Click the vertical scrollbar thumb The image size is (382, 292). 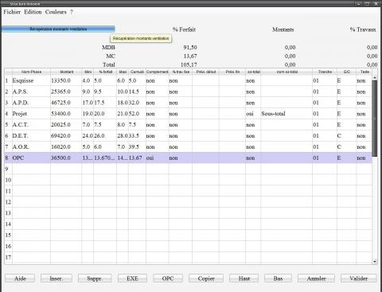(375, 119)
